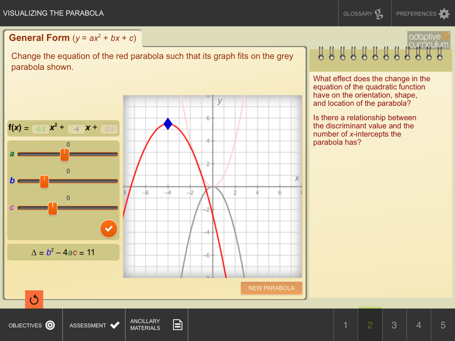This screenshot has width=455, height=341.
Task: Click the PREFERENCES label
Action: [416, 14]
